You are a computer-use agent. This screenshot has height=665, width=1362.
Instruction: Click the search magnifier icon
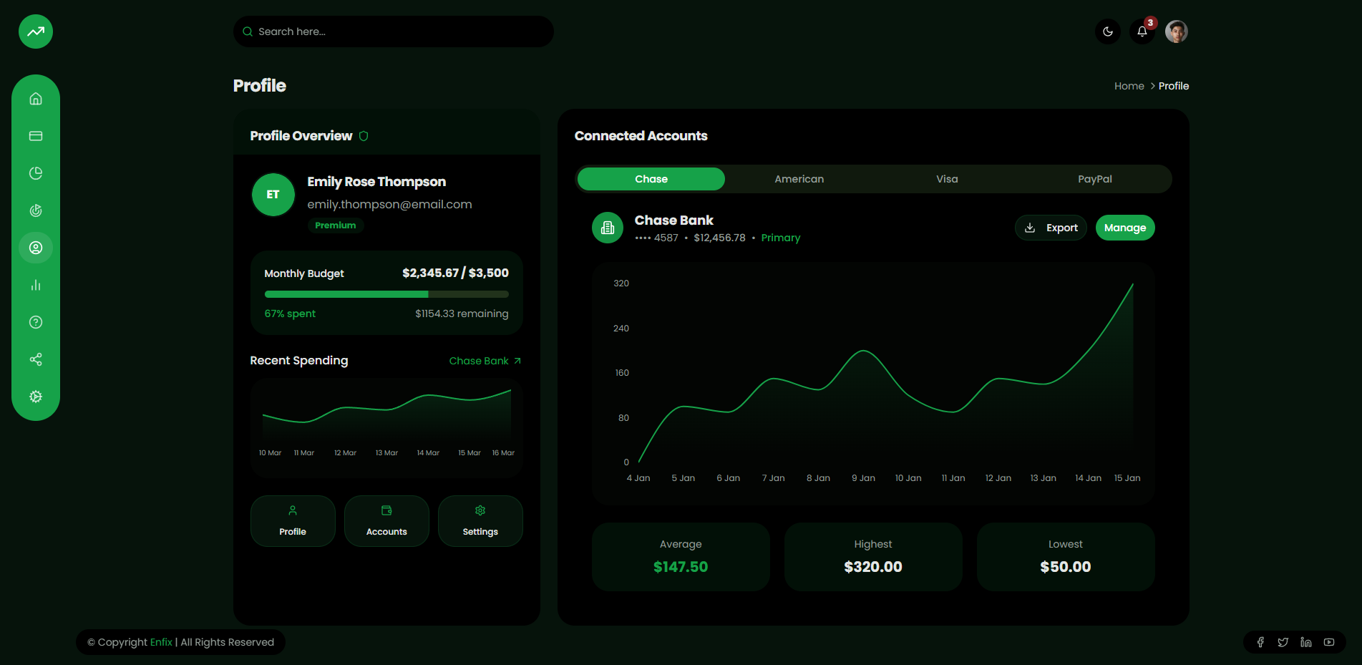pyautogui.click(x=248, y=31)
